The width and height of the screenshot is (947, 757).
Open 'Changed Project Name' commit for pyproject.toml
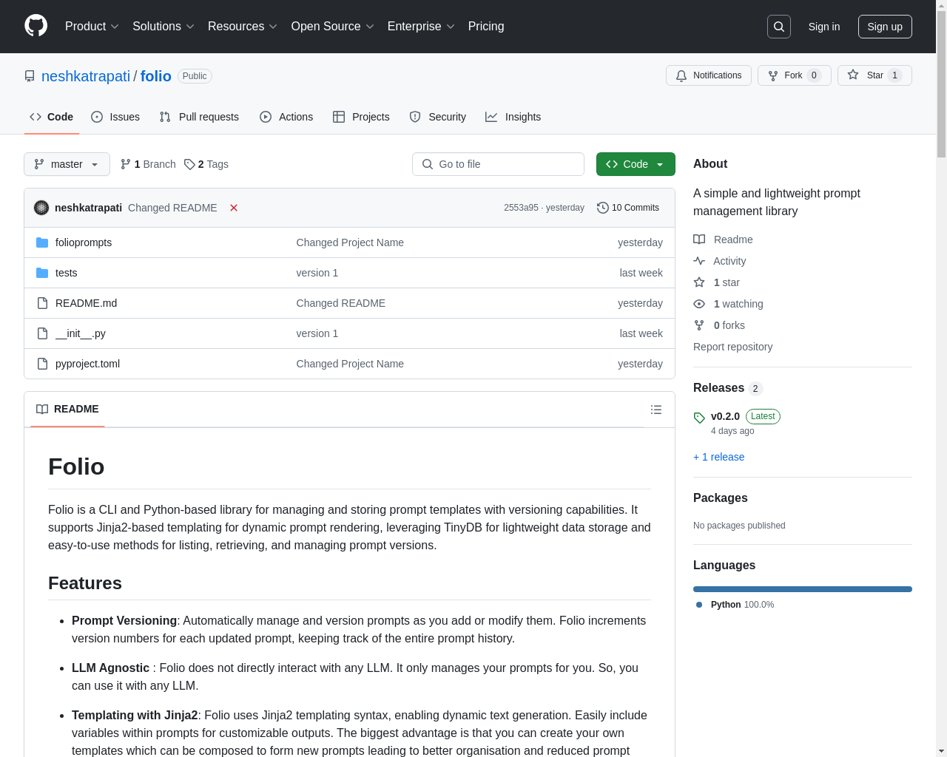click(x=350, y=364)
